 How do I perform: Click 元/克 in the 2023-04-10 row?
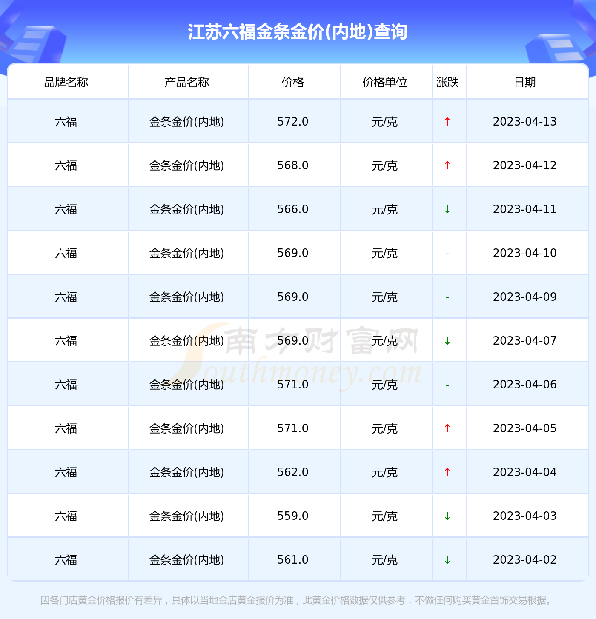pyautogui.click(x=385, y=254)
